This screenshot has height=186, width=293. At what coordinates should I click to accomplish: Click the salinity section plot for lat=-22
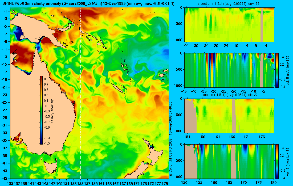click(229, 116)
